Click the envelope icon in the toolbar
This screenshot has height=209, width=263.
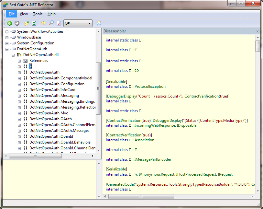click(99, 23)
